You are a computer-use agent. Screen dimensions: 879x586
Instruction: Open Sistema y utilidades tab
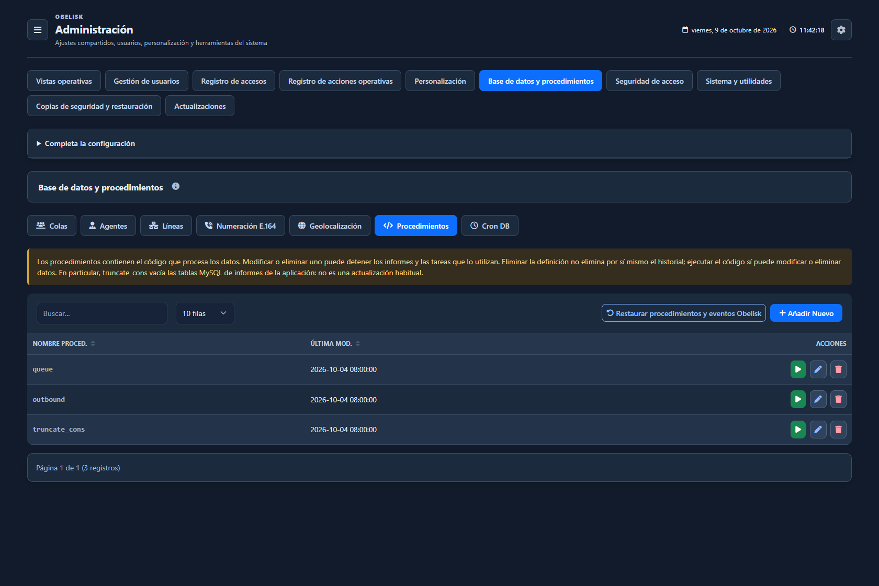click(738, 81)
